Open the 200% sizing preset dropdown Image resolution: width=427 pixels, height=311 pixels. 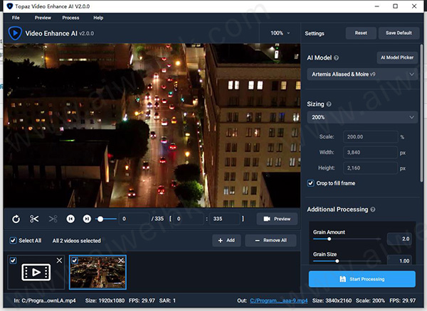click(362, 117)
